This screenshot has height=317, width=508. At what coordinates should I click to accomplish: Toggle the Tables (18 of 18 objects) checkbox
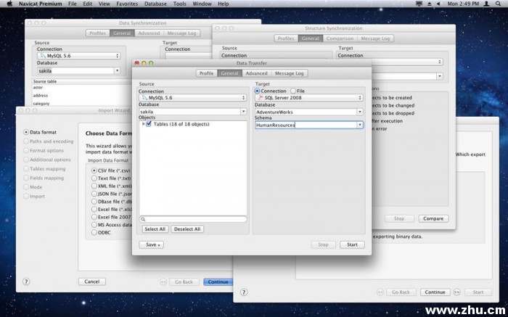click(149, 124)
